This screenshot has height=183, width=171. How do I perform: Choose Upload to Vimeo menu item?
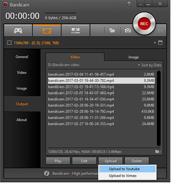127,176
